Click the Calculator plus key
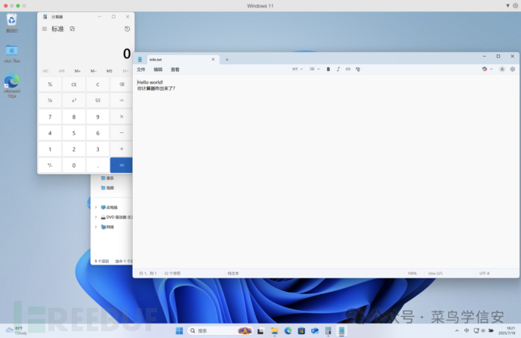 (122, 149)
